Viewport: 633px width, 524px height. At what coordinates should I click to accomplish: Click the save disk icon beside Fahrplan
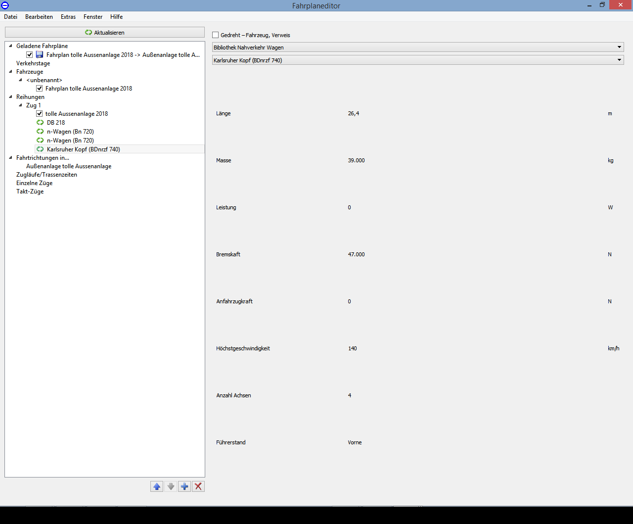click(x=40, y=55)
